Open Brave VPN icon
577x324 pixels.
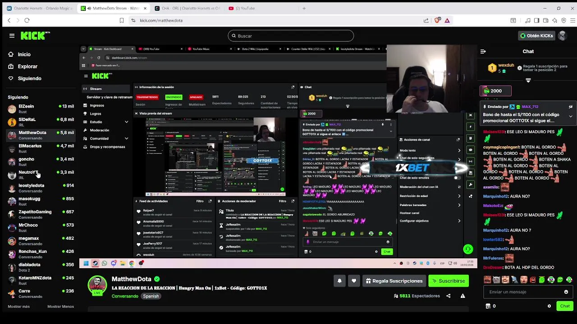click(563, 20)
